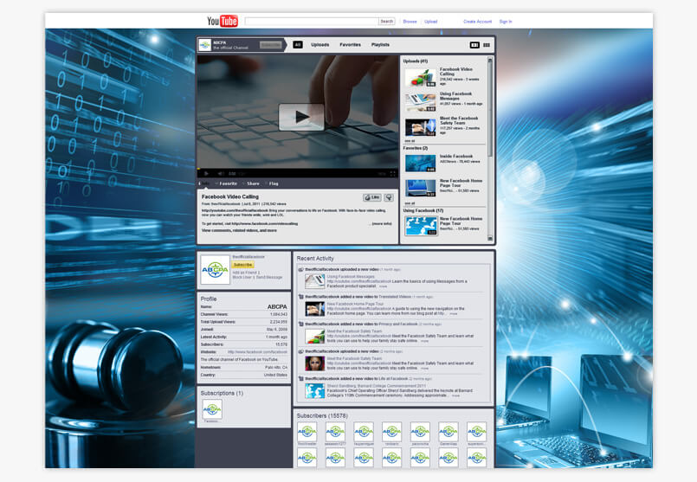Click the ABCPA channel logo in header
The width and height of the screenshot is (697, 482).
pos(205,45)
